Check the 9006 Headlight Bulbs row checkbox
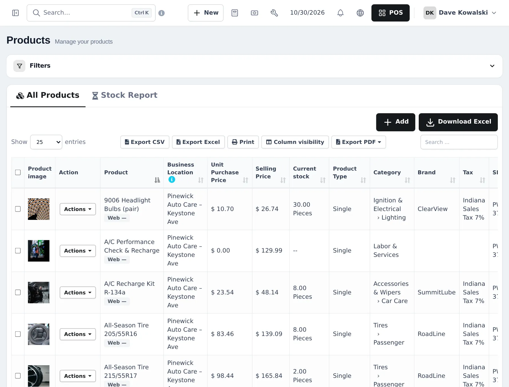This screenshot has width=509, height=387. coord(18,209)
